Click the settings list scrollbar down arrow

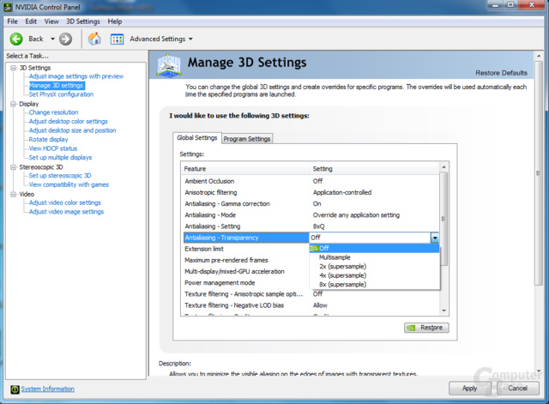pos(444,311)
